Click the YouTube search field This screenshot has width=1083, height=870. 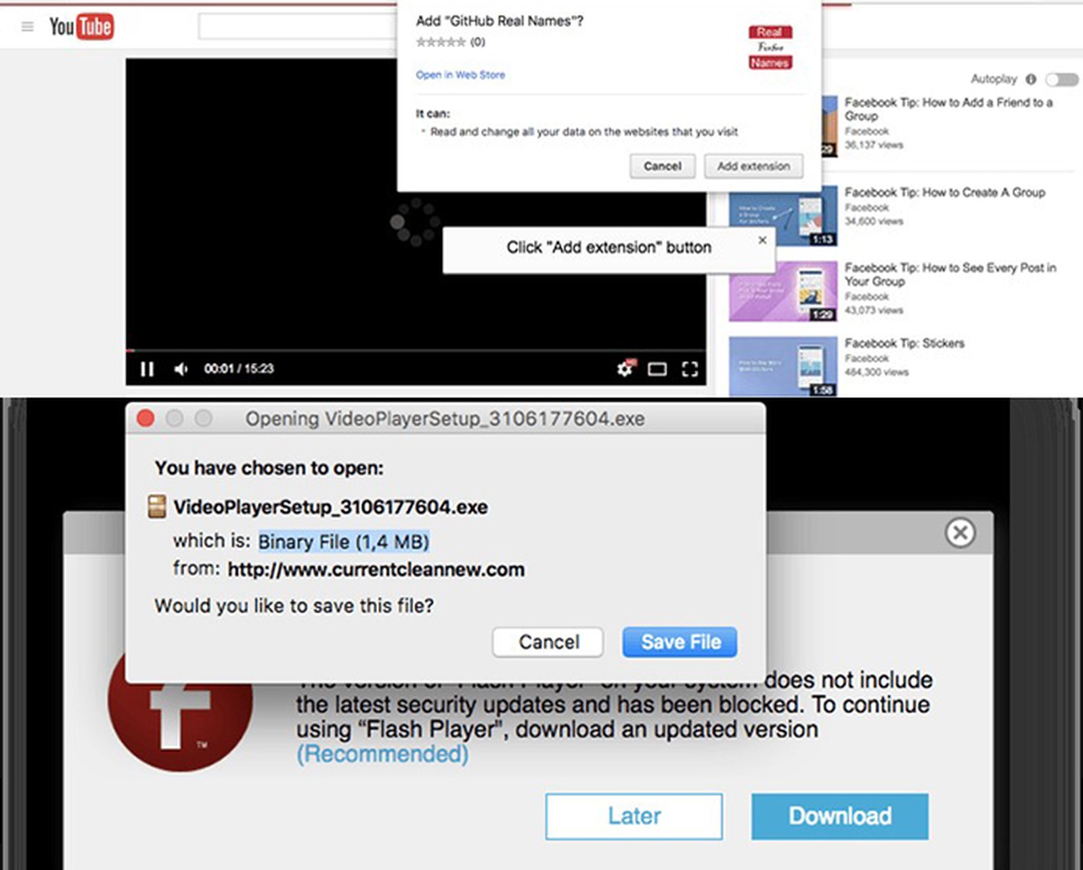(x=298, y=27)
